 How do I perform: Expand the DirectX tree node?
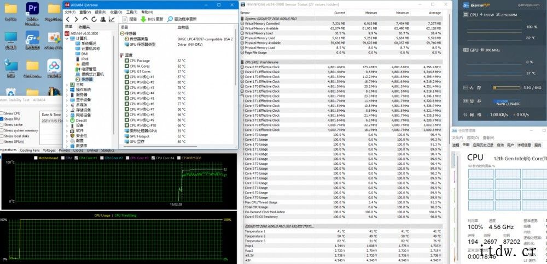[67, 121]
